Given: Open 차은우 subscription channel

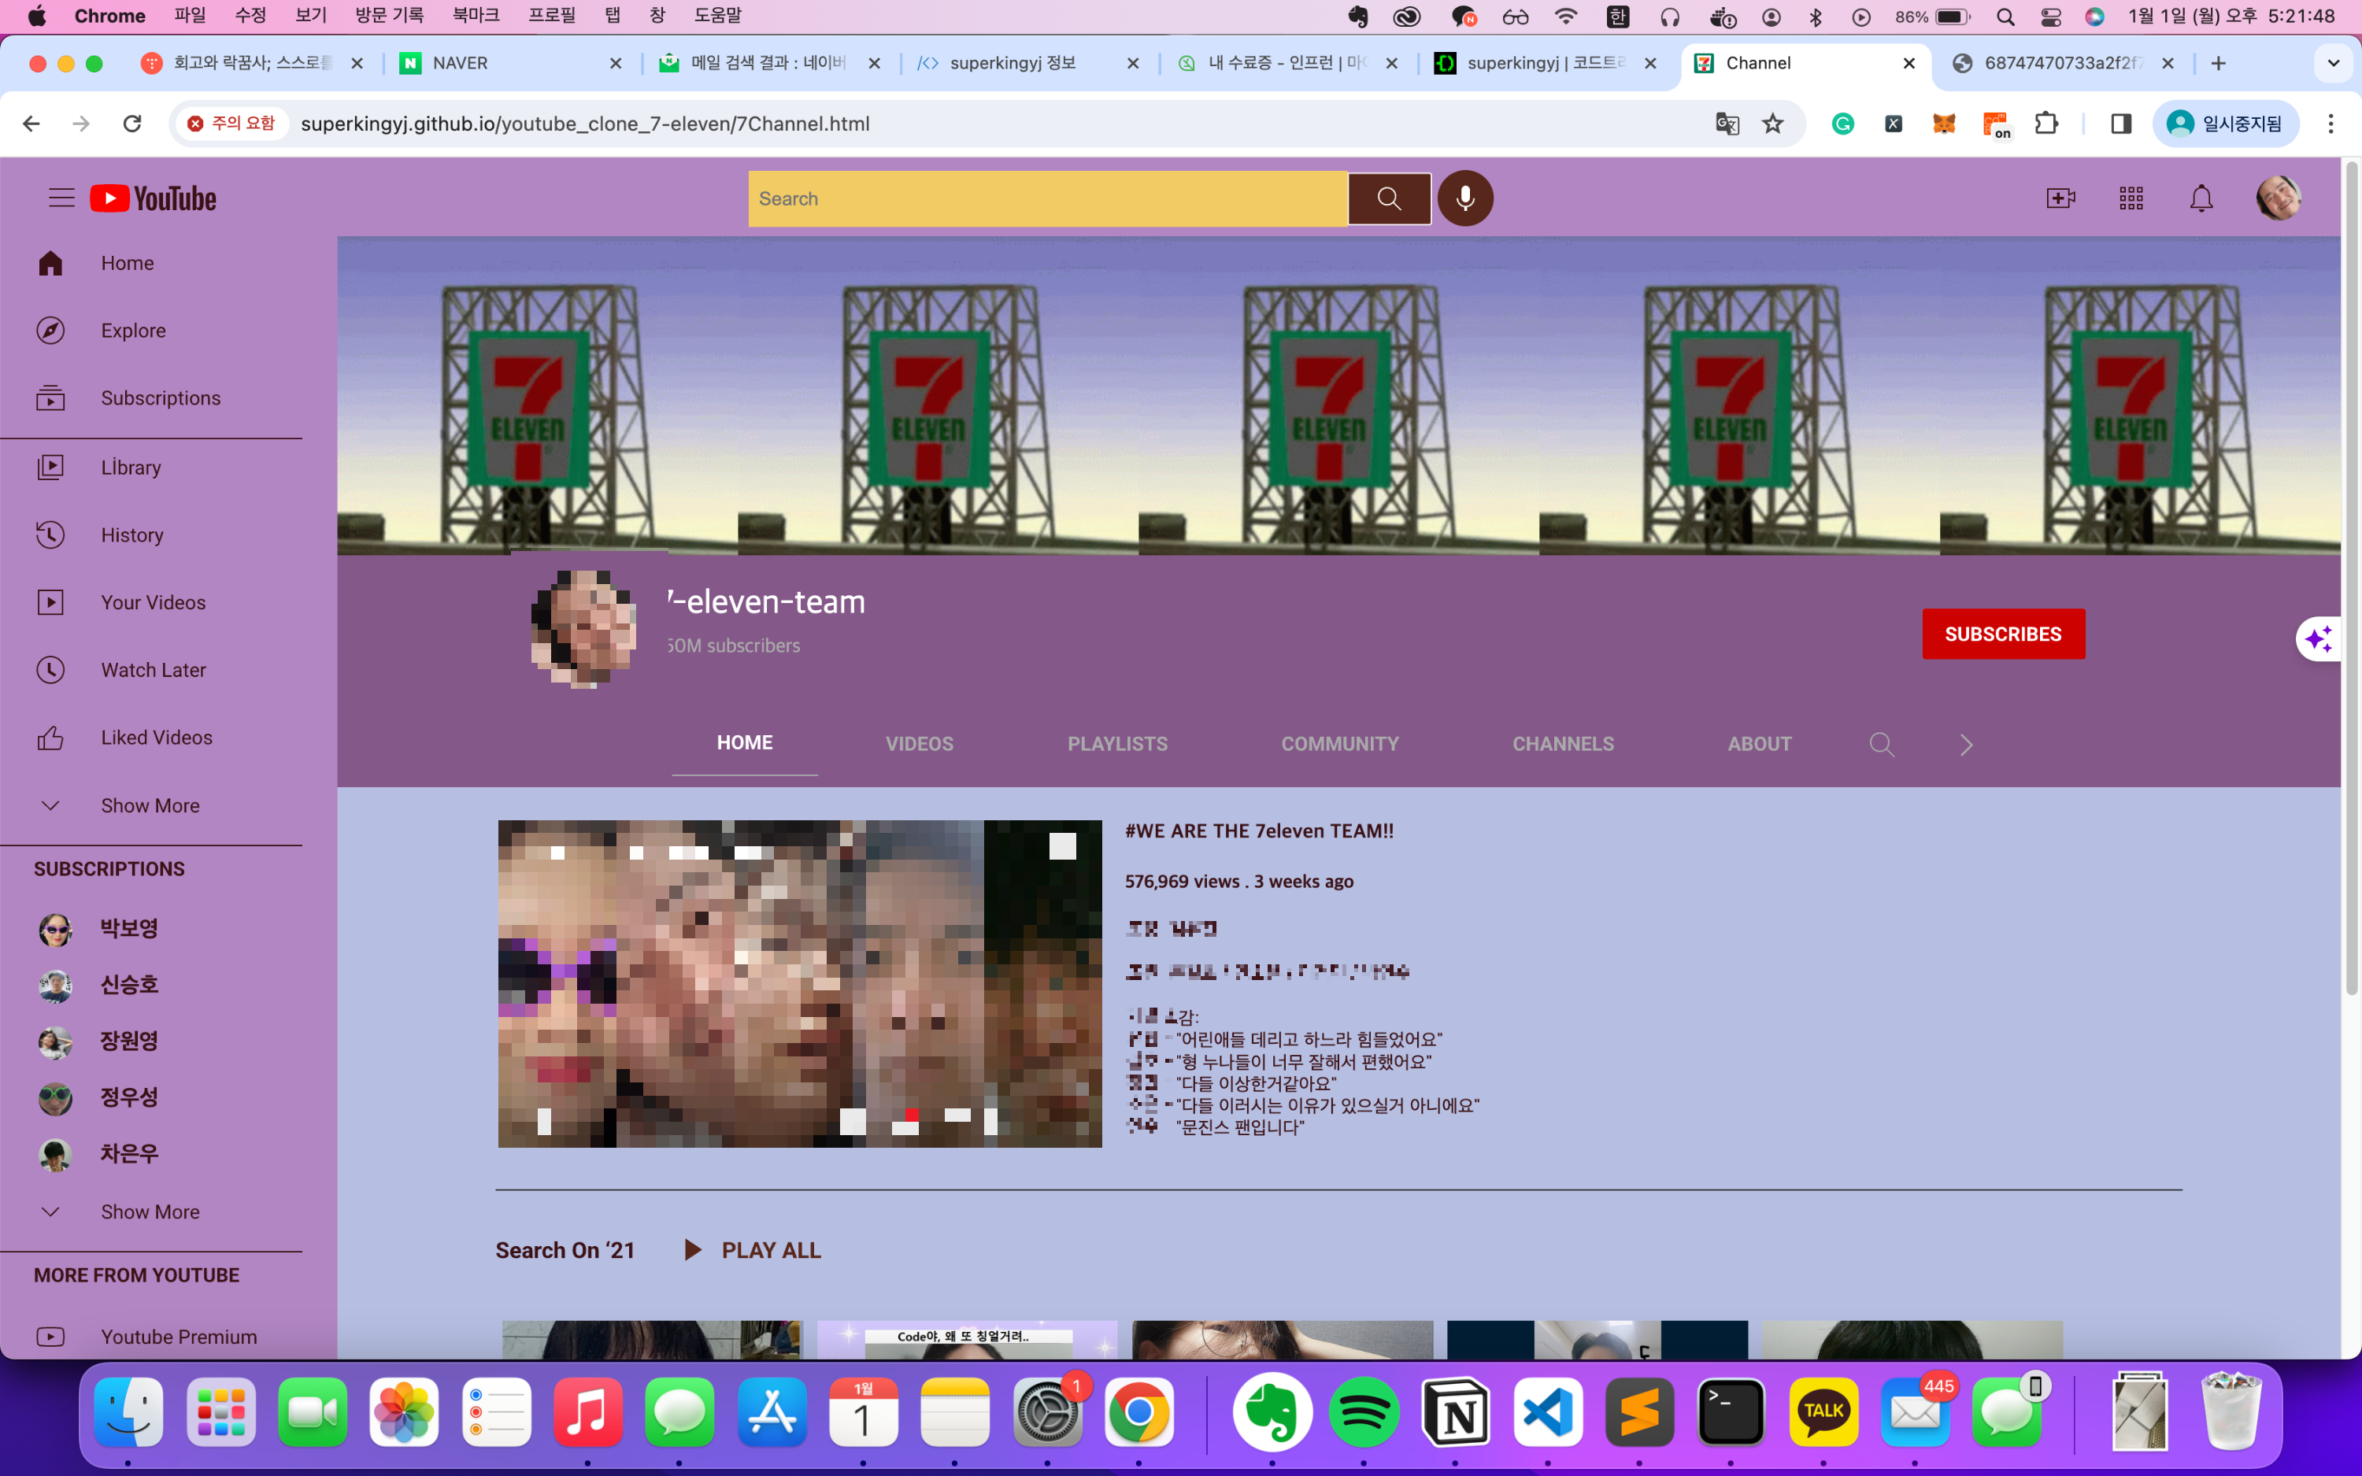Looking at the screenshot, I should [98, 1154].
